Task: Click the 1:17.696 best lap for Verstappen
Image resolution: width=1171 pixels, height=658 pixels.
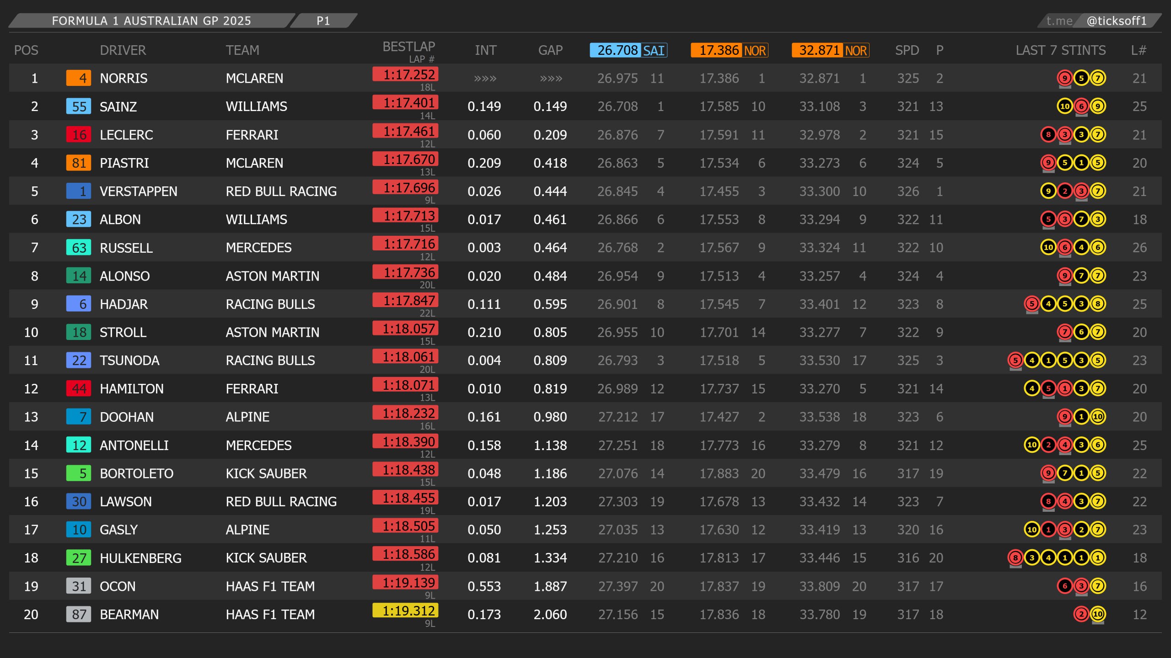Action: [x=406, y=187]
